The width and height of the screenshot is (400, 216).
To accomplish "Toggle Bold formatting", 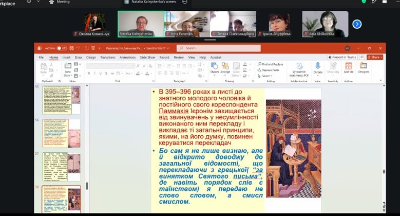I will point(89,74).
